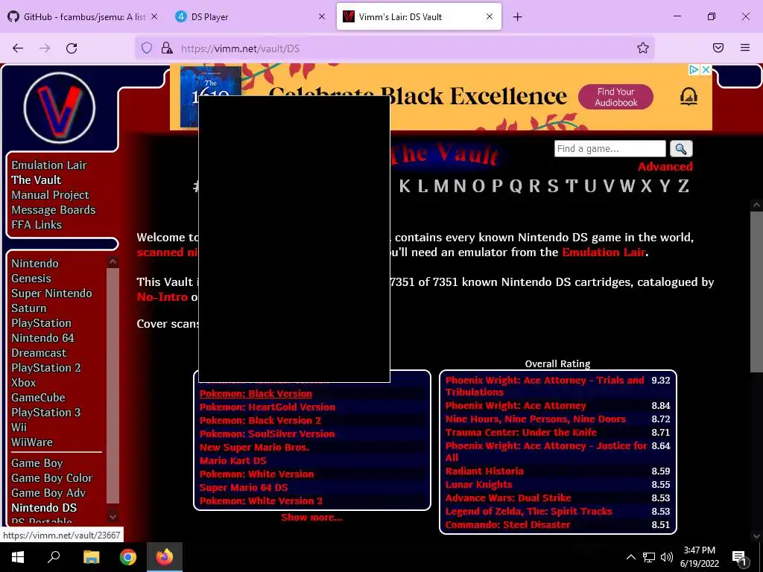Click the No-Intro link
Image resolution: width=763 pixels, height=572 pixels.
[x=162, y=297]
